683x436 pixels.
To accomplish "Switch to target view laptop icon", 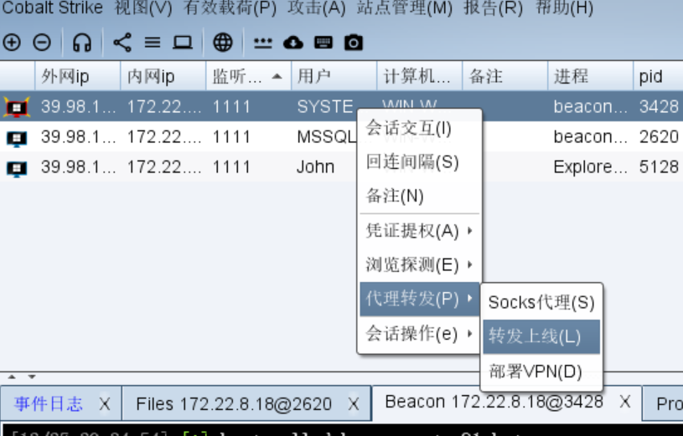I will click(x=183, y=43).
